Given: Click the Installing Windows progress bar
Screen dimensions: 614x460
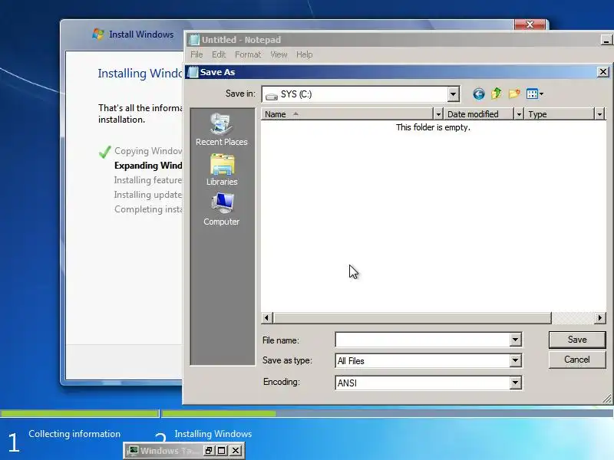Looking at the screenshot, I should 387,413.
